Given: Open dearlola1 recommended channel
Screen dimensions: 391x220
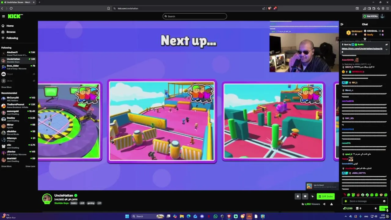Looking at the screenshot, I should pyautogui.click(x=18, y=159).
